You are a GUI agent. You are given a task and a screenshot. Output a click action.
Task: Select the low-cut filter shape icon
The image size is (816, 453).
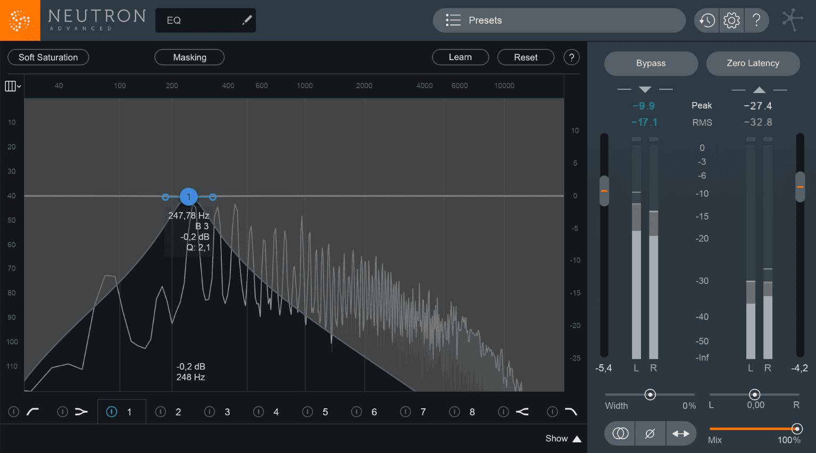(32, 412)
